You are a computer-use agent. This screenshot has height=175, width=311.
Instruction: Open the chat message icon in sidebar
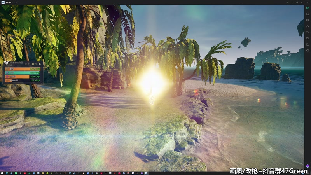pyautogui.click(x=308, y=14)
